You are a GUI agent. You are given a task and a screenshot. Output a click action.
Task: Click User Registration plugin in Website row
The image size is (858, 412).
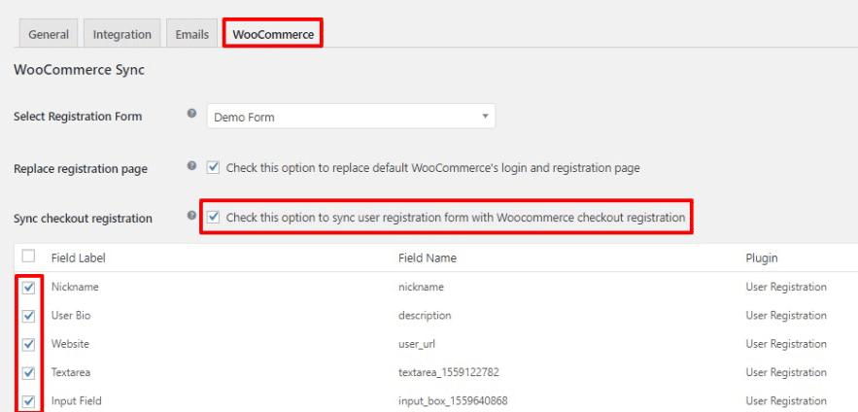pos(786,344)
